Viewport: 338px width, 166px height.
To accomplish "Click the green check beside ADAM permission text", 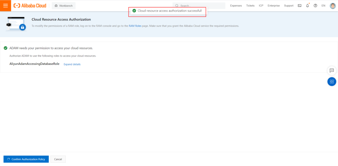I will [5, 48].
